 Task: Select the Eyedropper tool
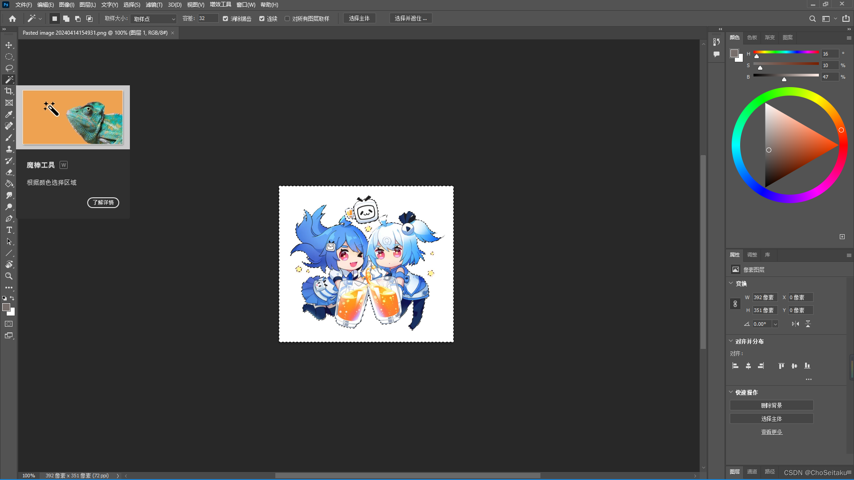point(9,114)
